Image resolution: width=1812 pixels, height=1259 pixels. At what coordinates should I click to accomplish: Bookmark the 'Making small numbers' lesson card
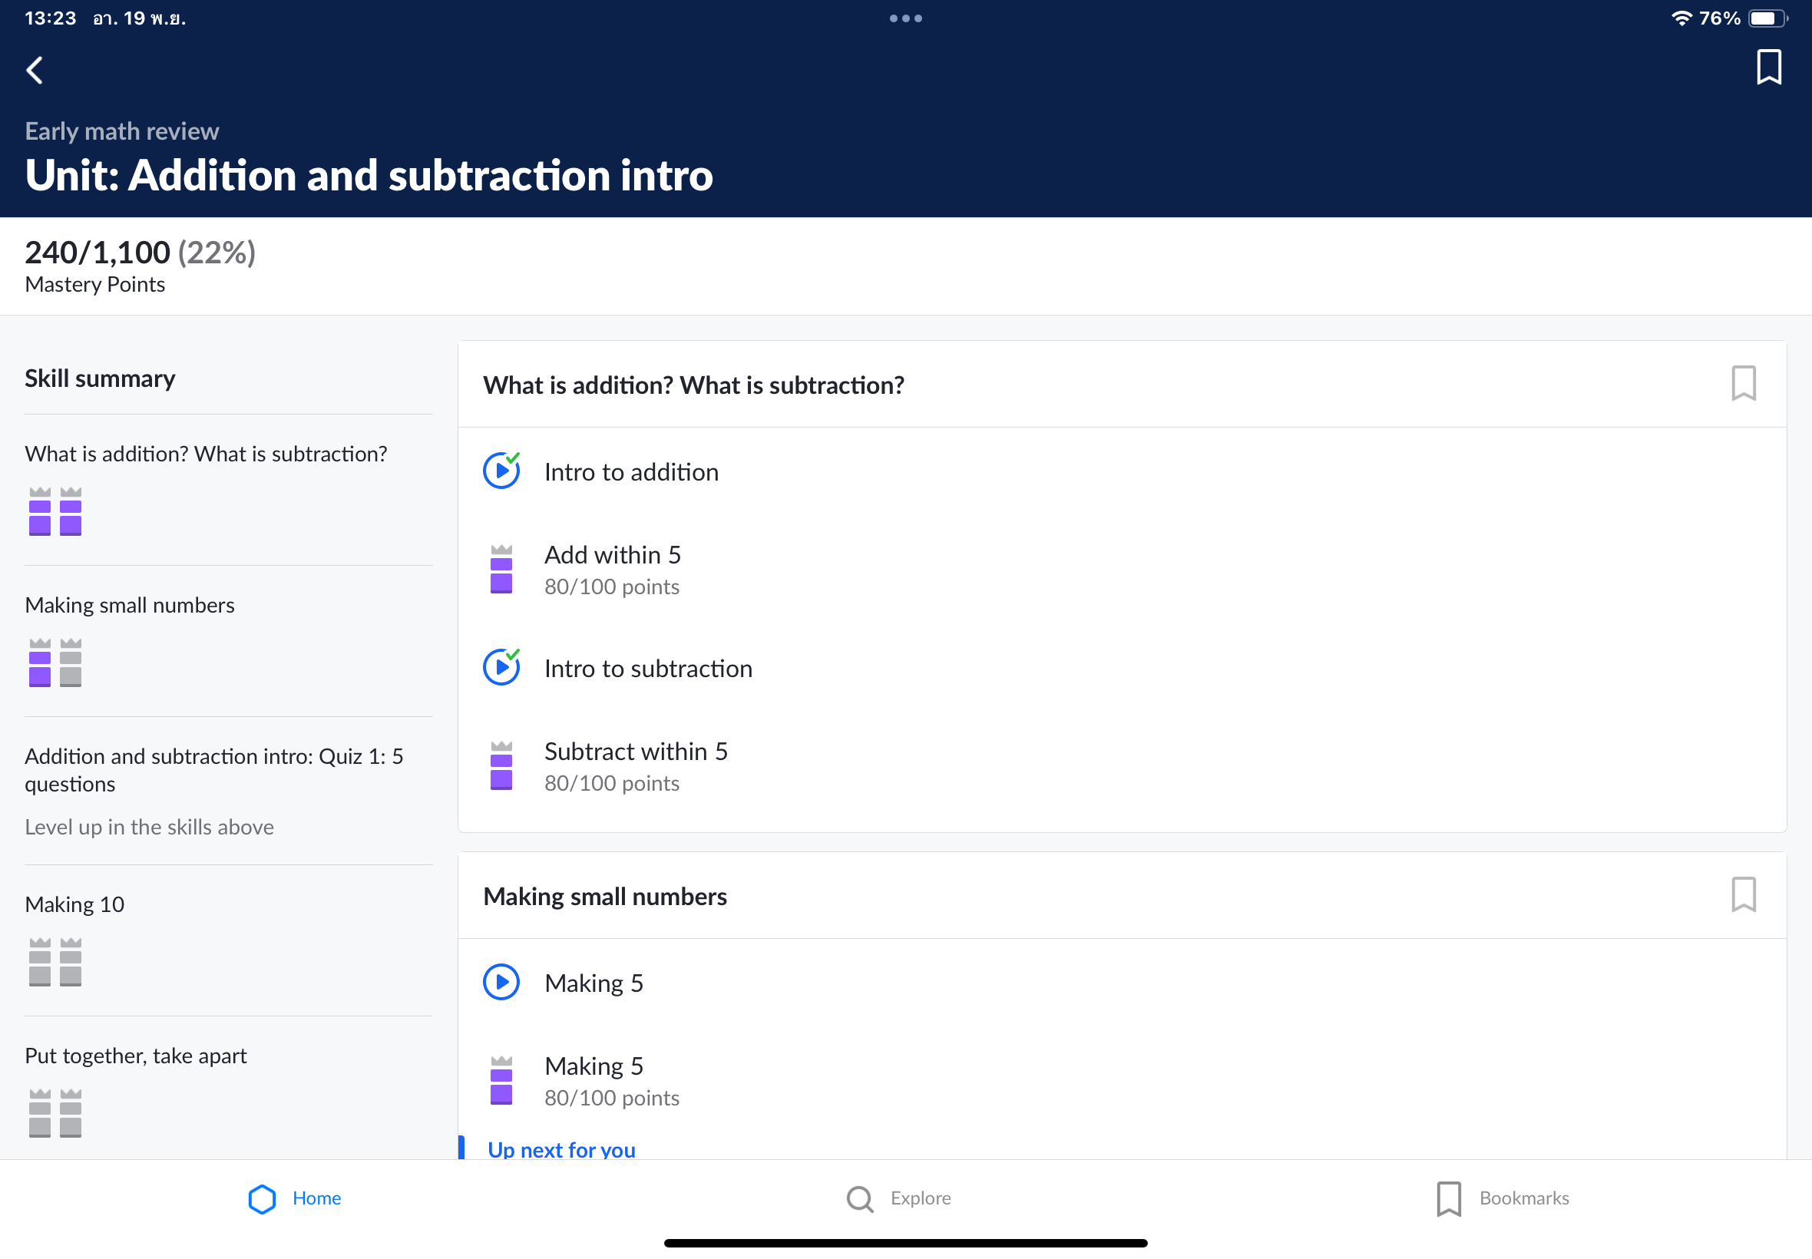point(1743,894)
